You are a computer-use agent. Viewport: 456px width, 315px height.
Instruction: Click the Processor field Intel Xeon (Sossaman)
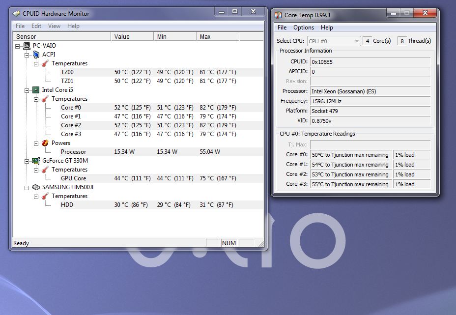point(370,91)
